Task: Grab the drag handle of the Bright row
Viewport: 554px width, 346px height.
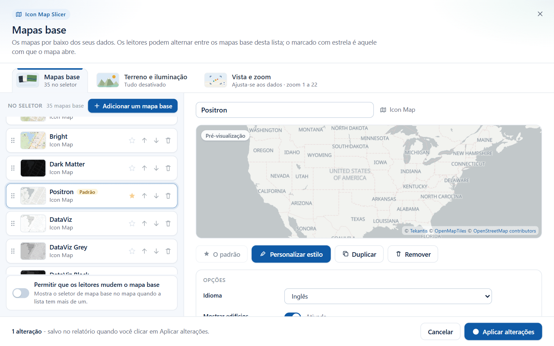Action: 13,140
